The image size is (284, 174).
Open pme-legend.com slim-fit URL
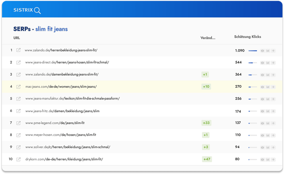(x=55, y=123)
